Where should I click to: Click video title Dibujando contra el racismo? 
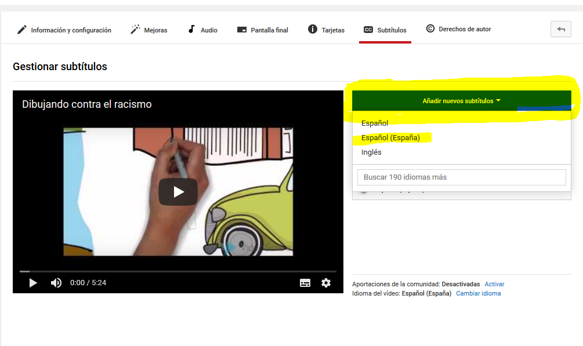86,104
